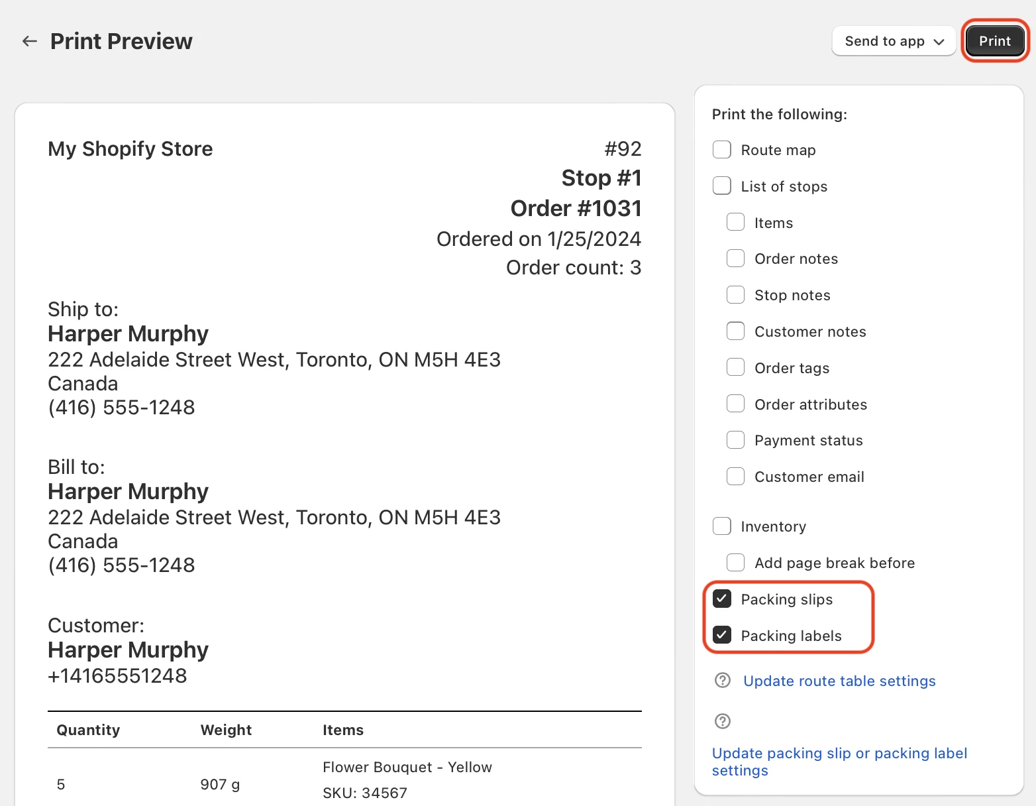Enable Order notes checkbox
Viewport: 1036px width, 806px height.
pyautogui.click(x=736, y=259)
